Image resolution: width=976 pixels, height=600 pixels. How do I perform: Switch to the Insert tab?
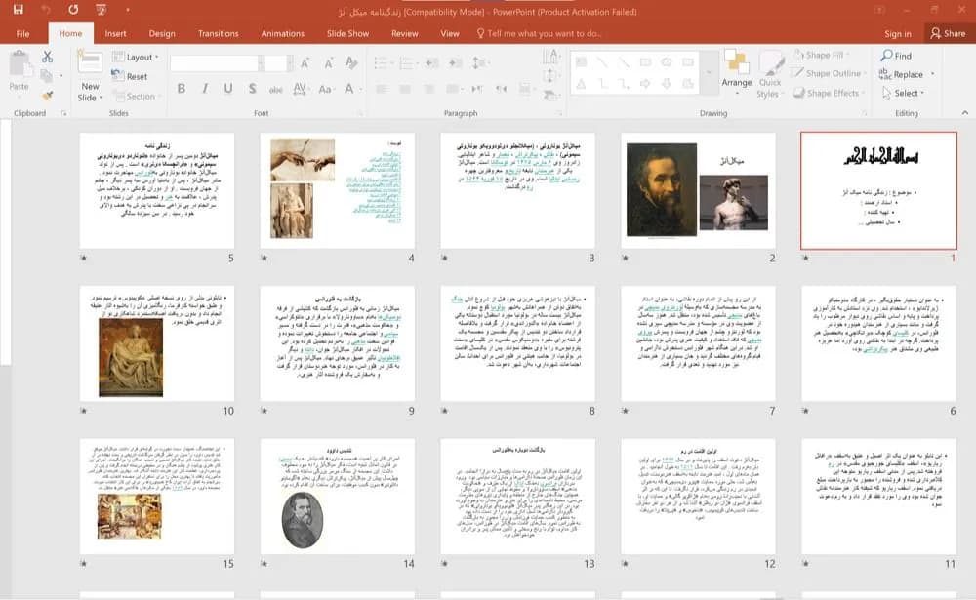(115, 33)
